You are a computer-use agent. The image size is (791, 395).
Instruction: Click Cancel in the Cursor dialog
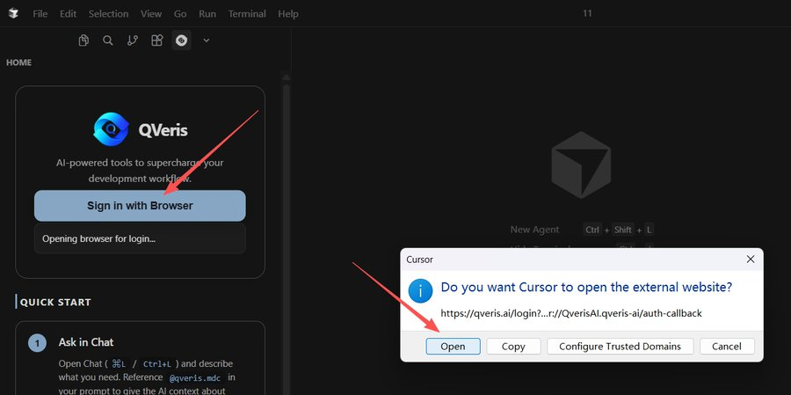pos(727,347)
